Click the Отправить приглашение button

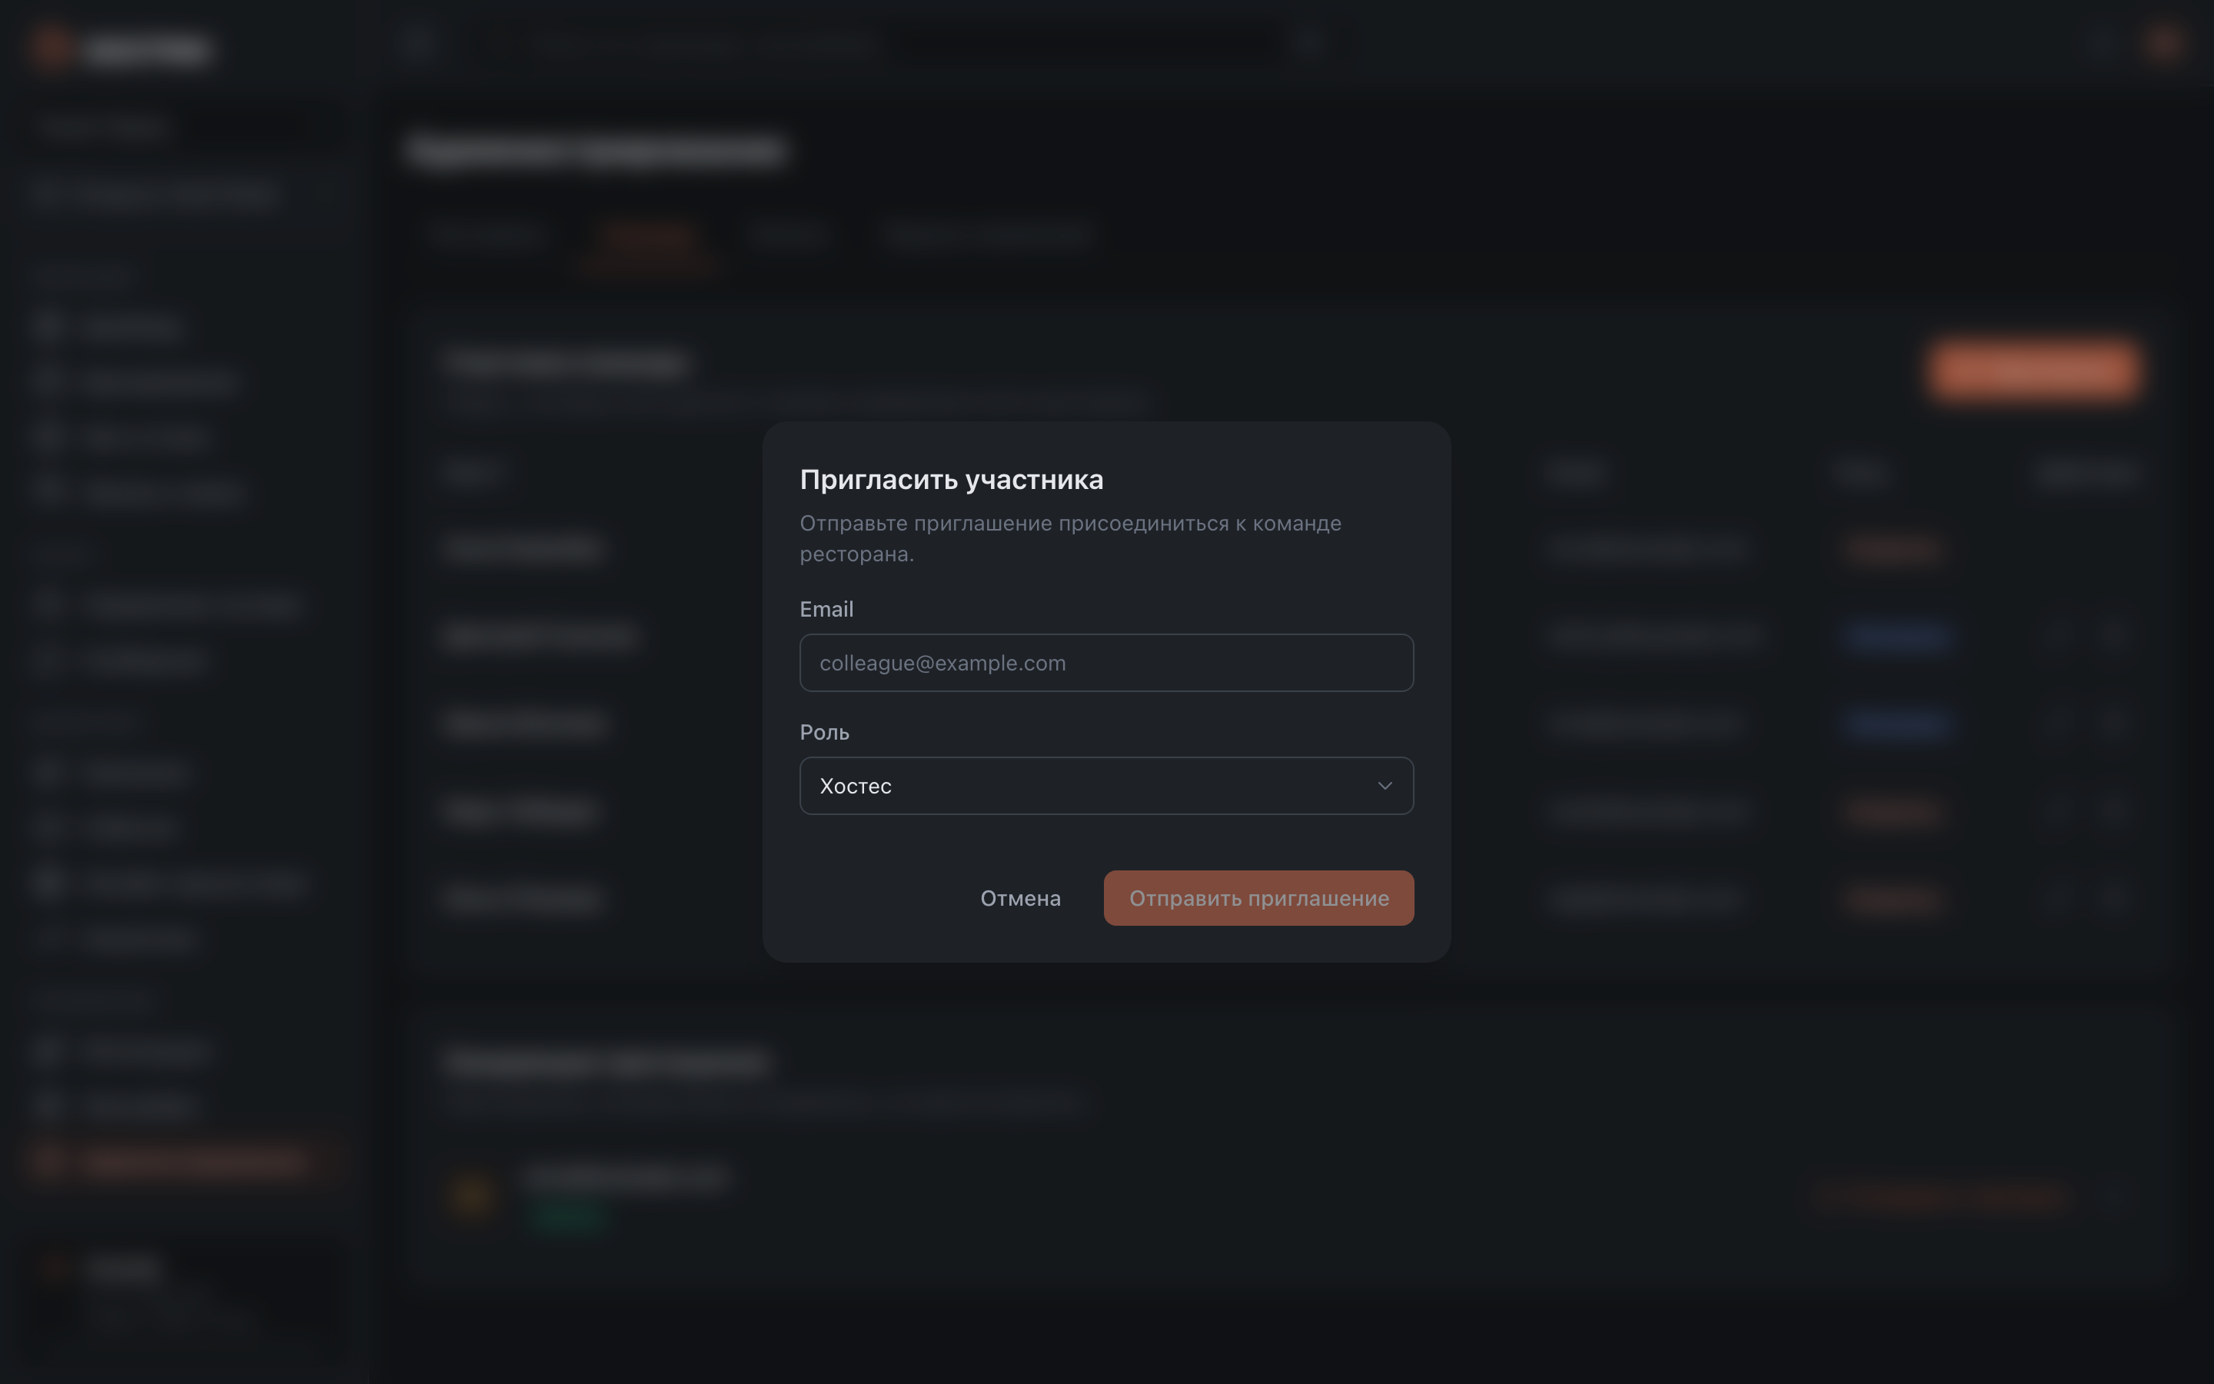click(x=1258, y=898)
